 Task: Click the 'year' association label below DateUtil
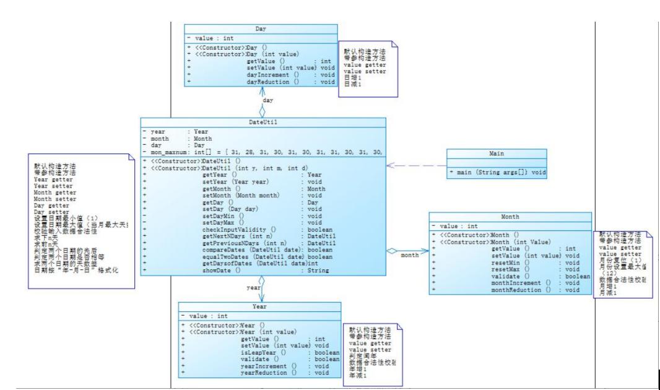pyautogui.click(x=253, y=288)
